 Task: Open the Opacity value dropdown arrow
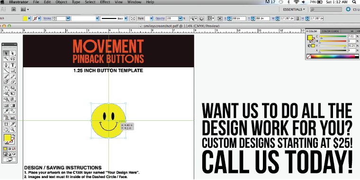(x=180, y=18)
